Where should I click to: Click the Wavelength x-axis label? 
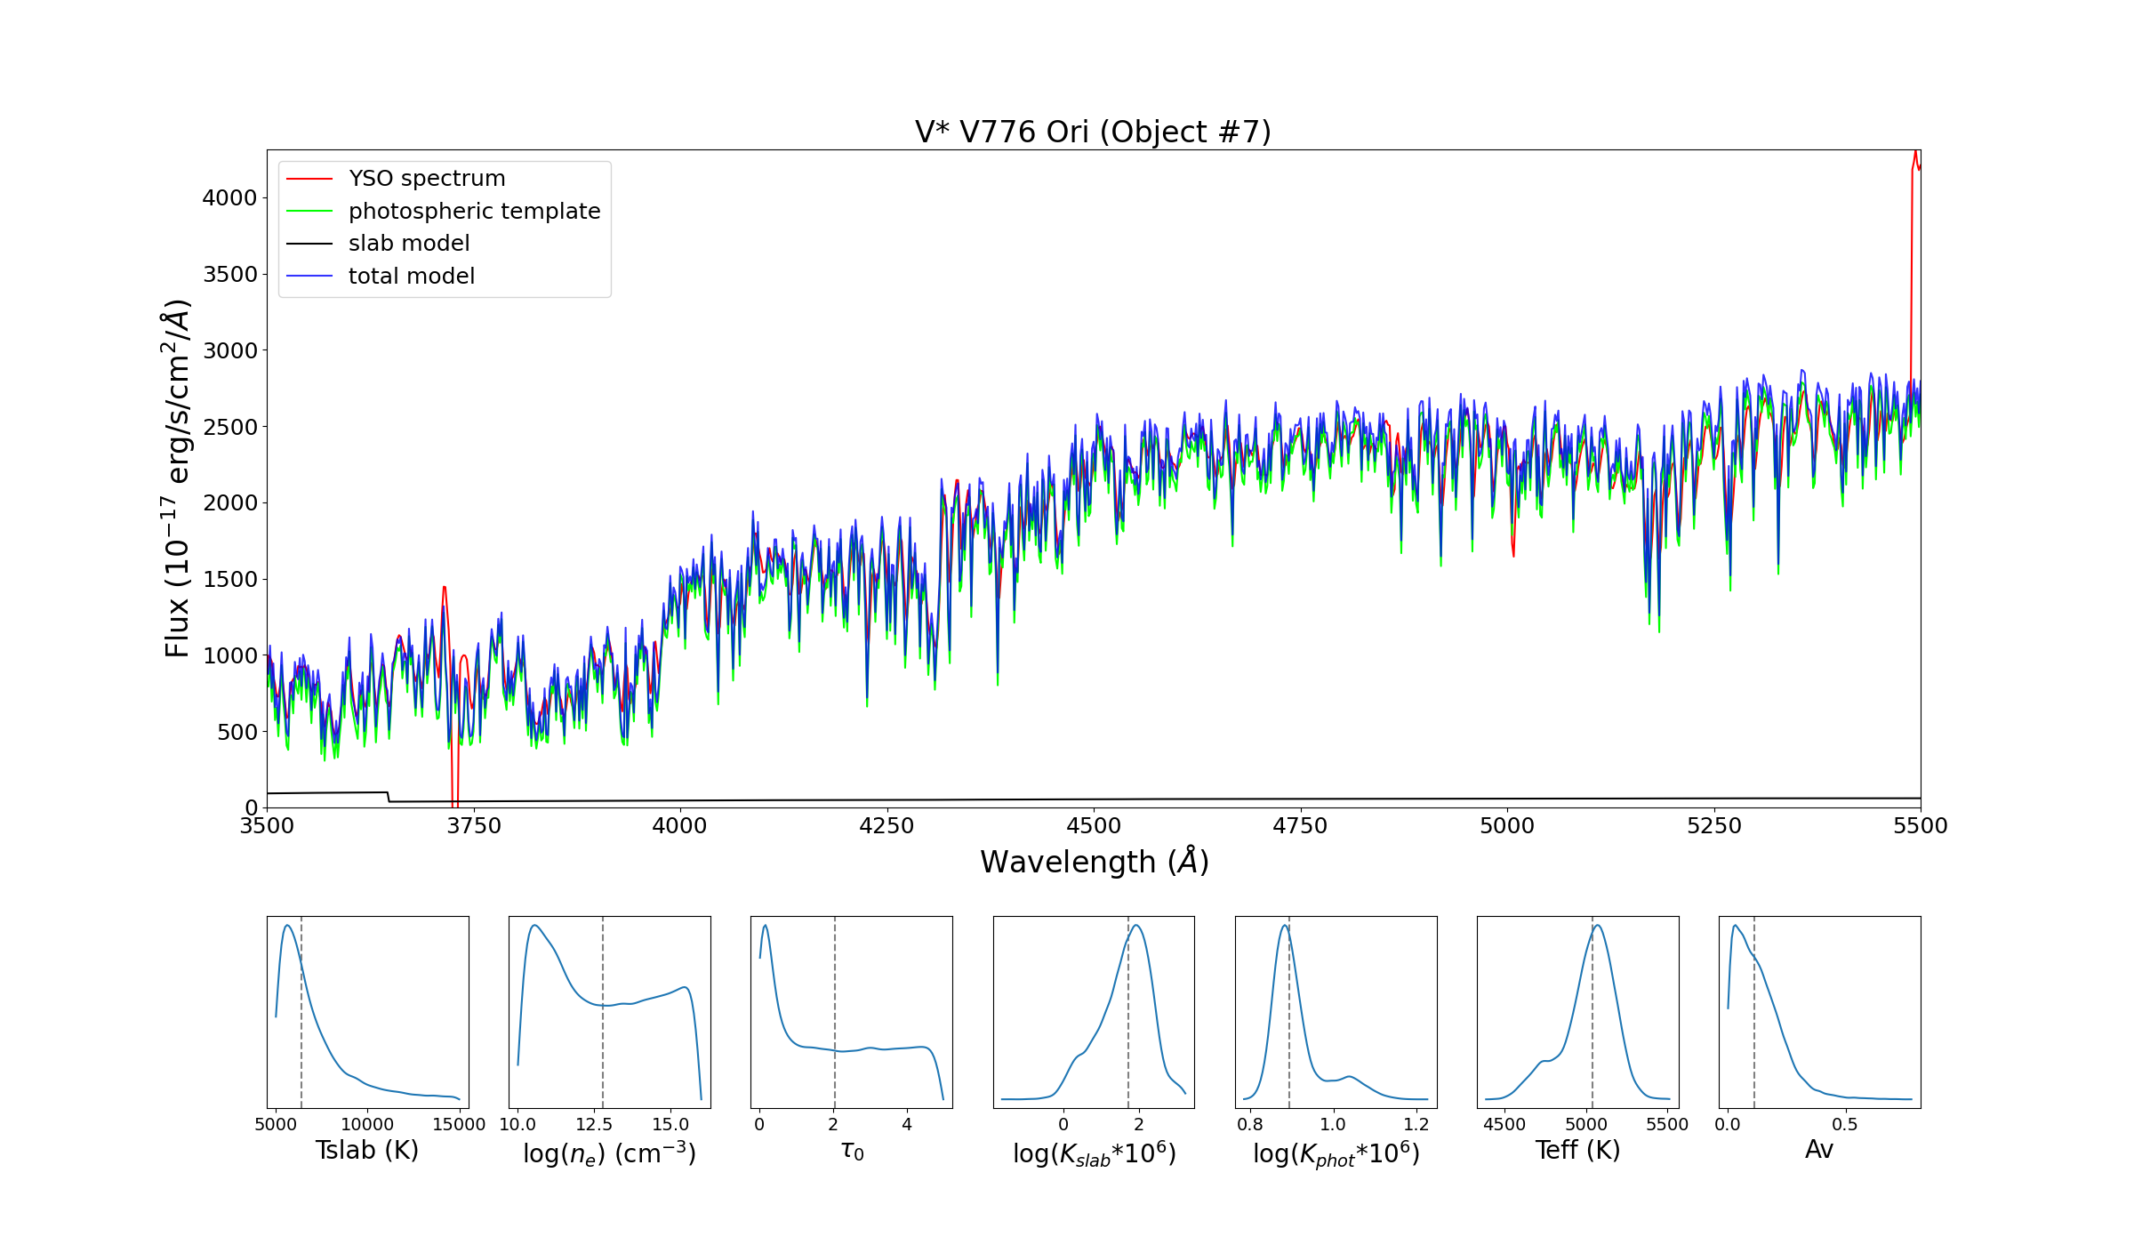[1094, 862]
